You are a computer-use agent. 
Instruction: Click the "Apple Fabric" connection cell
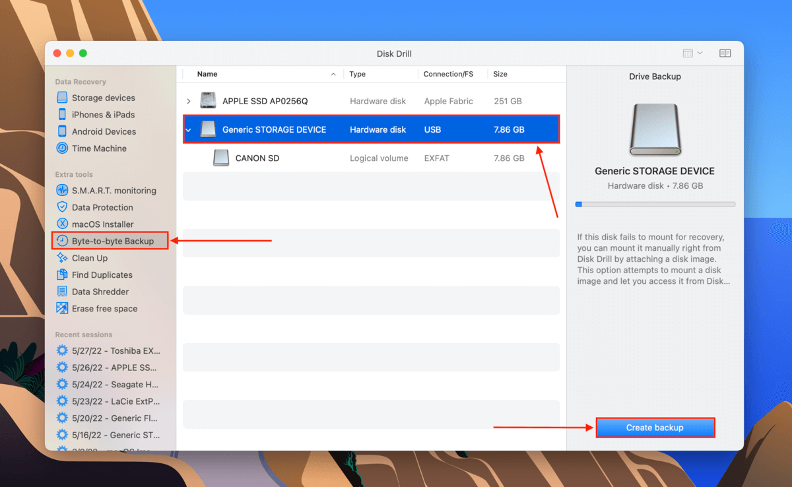(449, 101)
